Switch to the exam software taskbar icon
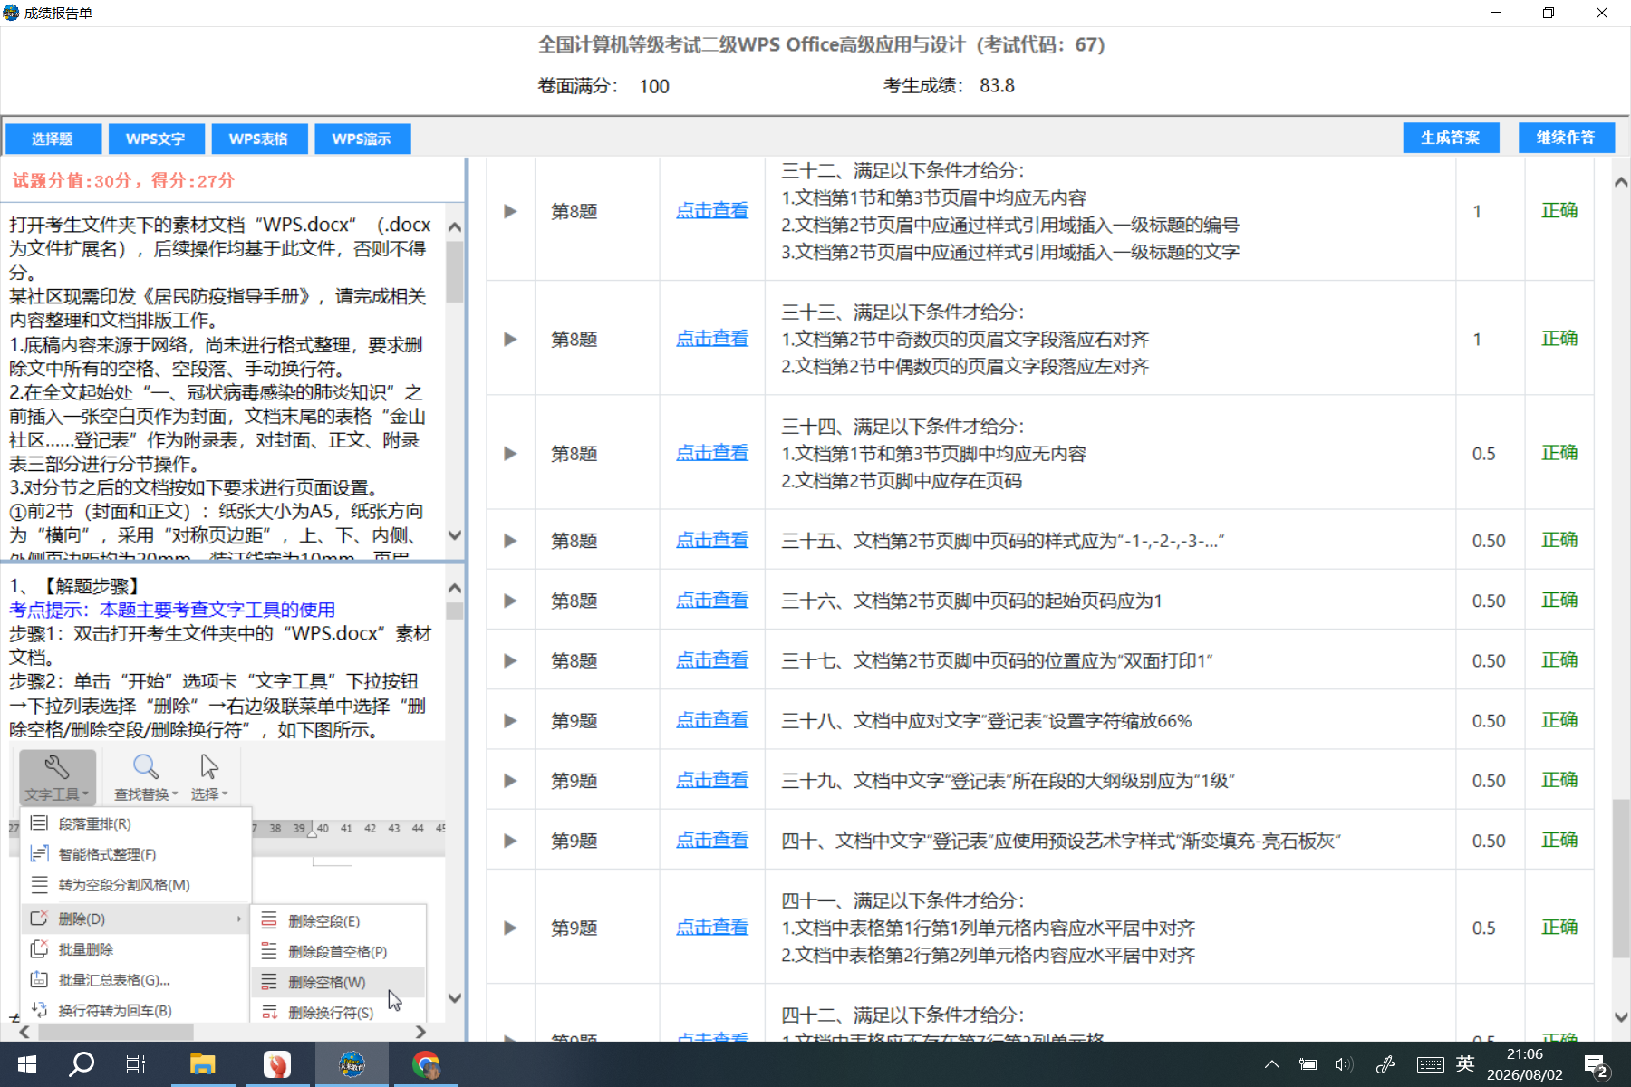Image resolution: width=1631 pixels, height=1087 pixels. pyautogui.click(x=352, y=1064)
